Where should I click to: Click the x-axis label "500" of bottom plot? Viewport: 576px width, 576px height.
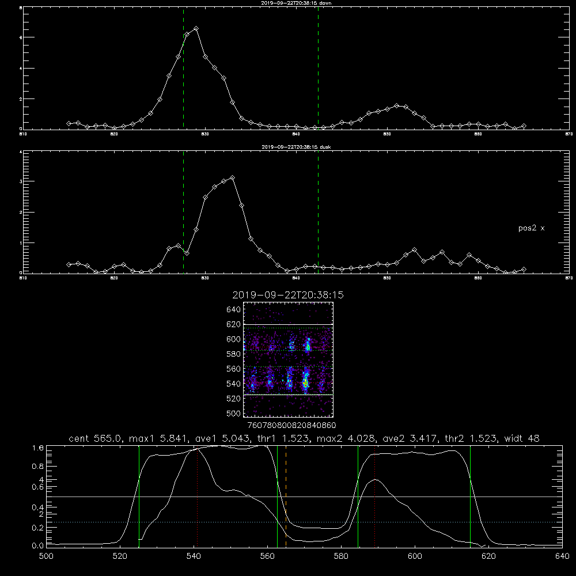coord(46,556)
